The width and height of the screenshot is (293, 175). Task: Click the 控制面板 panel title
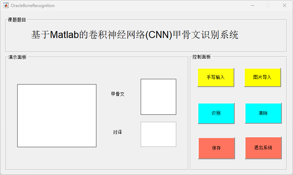(202, 57)
